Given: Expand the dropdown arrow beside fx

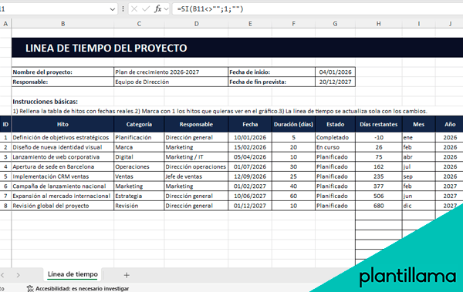Looking at the screenshot, I should (x=166, y=9).
